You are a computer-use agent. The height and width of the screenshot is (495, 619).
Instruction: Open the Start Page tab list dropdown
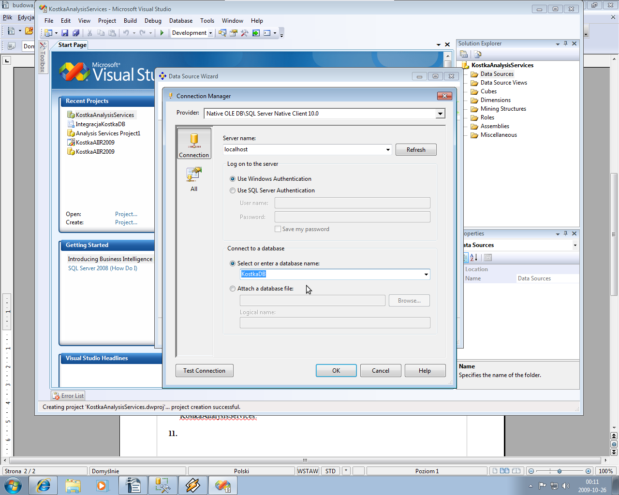439,44
